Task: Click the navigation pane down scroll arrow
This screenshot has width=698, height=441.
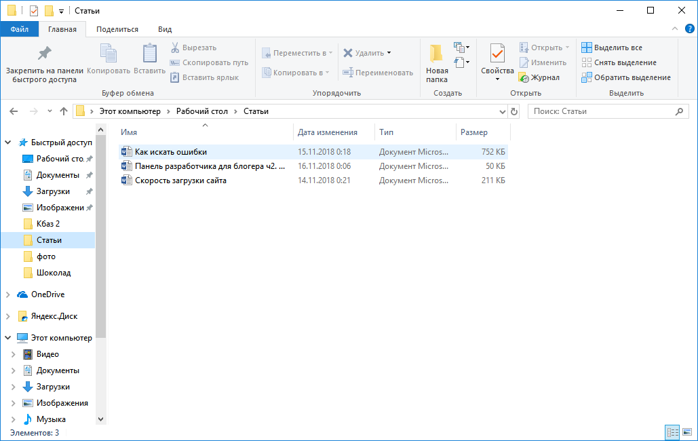Action: click(x=100, y=419)
